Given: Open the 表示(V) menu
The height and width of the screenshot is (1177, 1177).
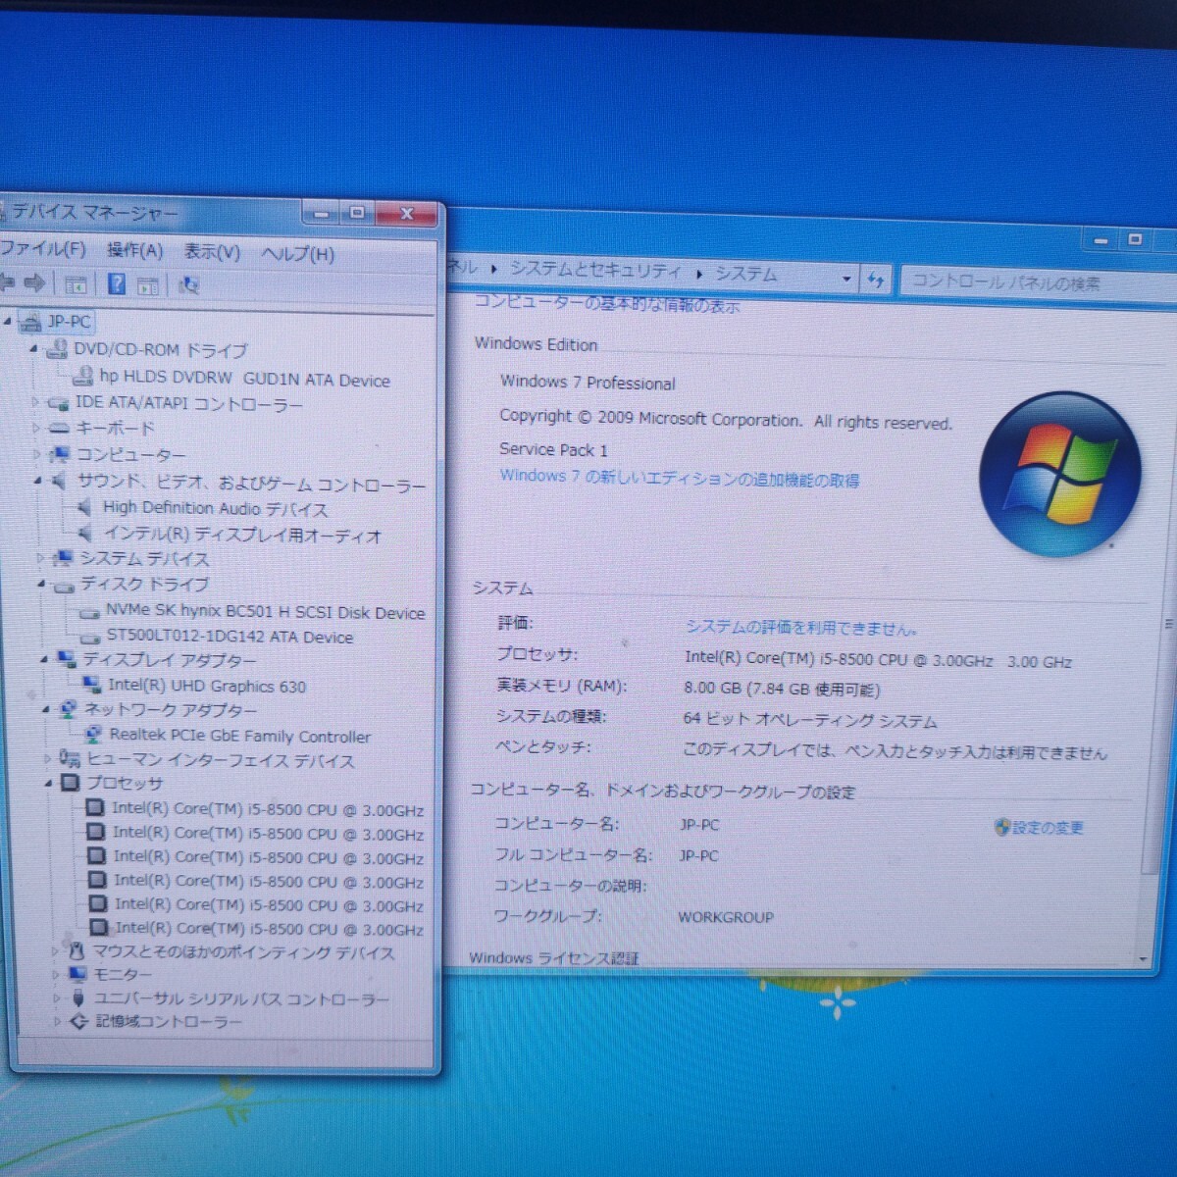Looking at the screenshot, I should [x=212, y=252].
